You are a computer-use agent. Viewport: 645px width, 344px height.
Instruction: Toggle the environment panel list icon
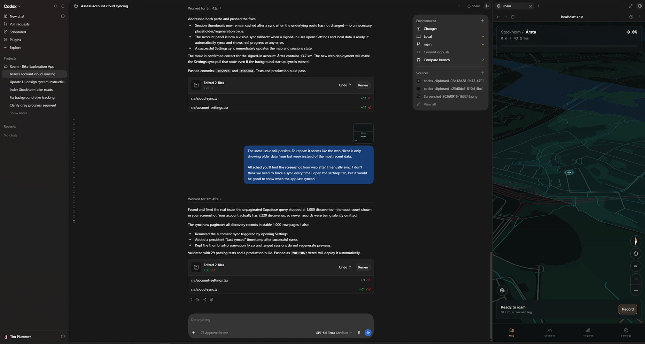click(487, 6)
